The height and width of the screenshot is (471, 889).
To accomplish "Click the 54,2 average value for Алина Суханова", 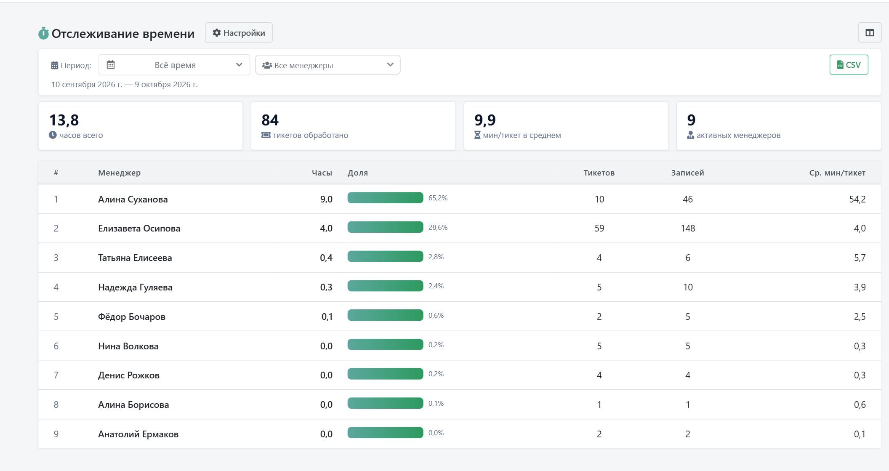I will pyautogui.click(x=857, y=199).
